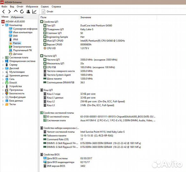Expand the Сеть node

click(3, 79)
